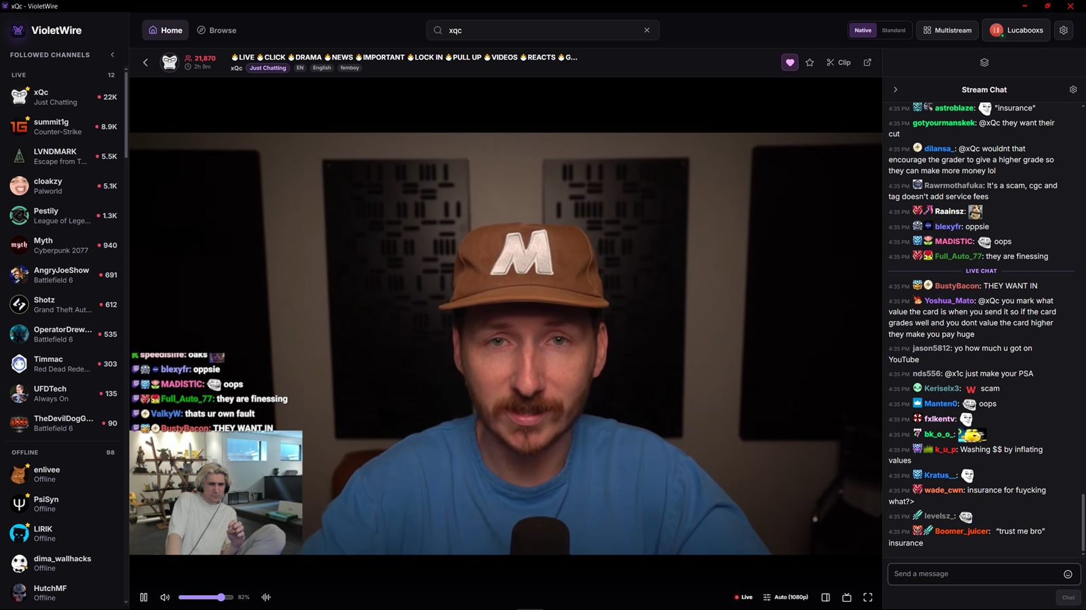1086x610 pixels.
Task: Click the chat panel scrollbar
Action: [x=1083, y=522]
